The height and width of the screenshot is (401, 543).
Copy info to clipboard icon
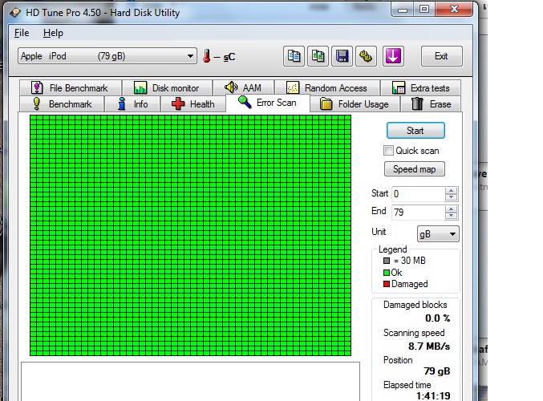[294, 56]
